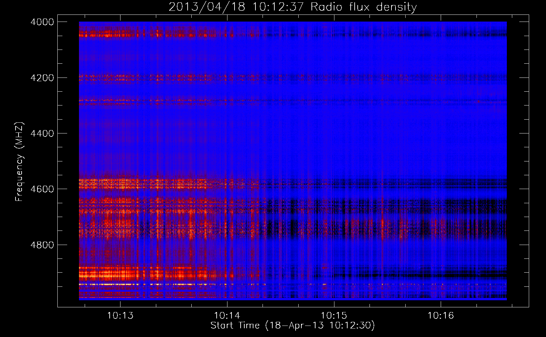Click the 10:16 time axis label
This screenshot has height=337, width=546.
point(441,316)
